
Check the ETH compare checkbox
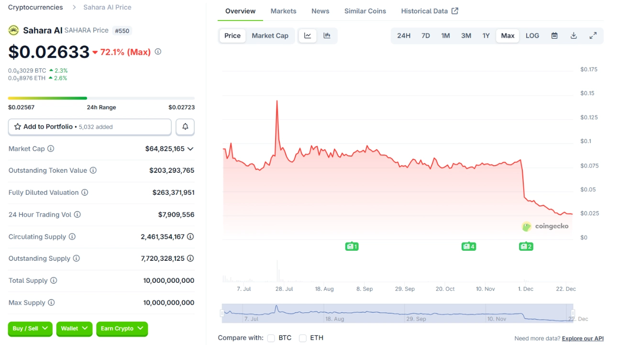pyautogui.click(x=302, y=337)
